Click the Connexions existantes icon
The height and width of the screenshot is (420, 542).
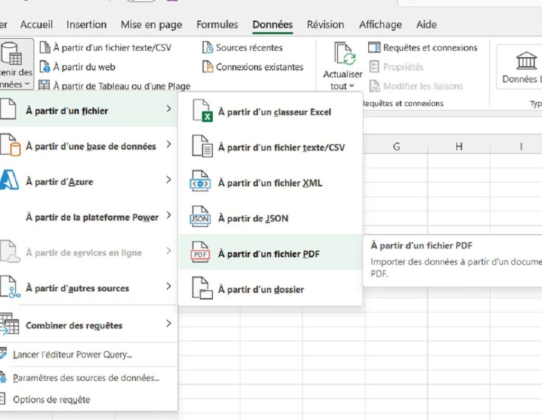[x=207, y=67]
